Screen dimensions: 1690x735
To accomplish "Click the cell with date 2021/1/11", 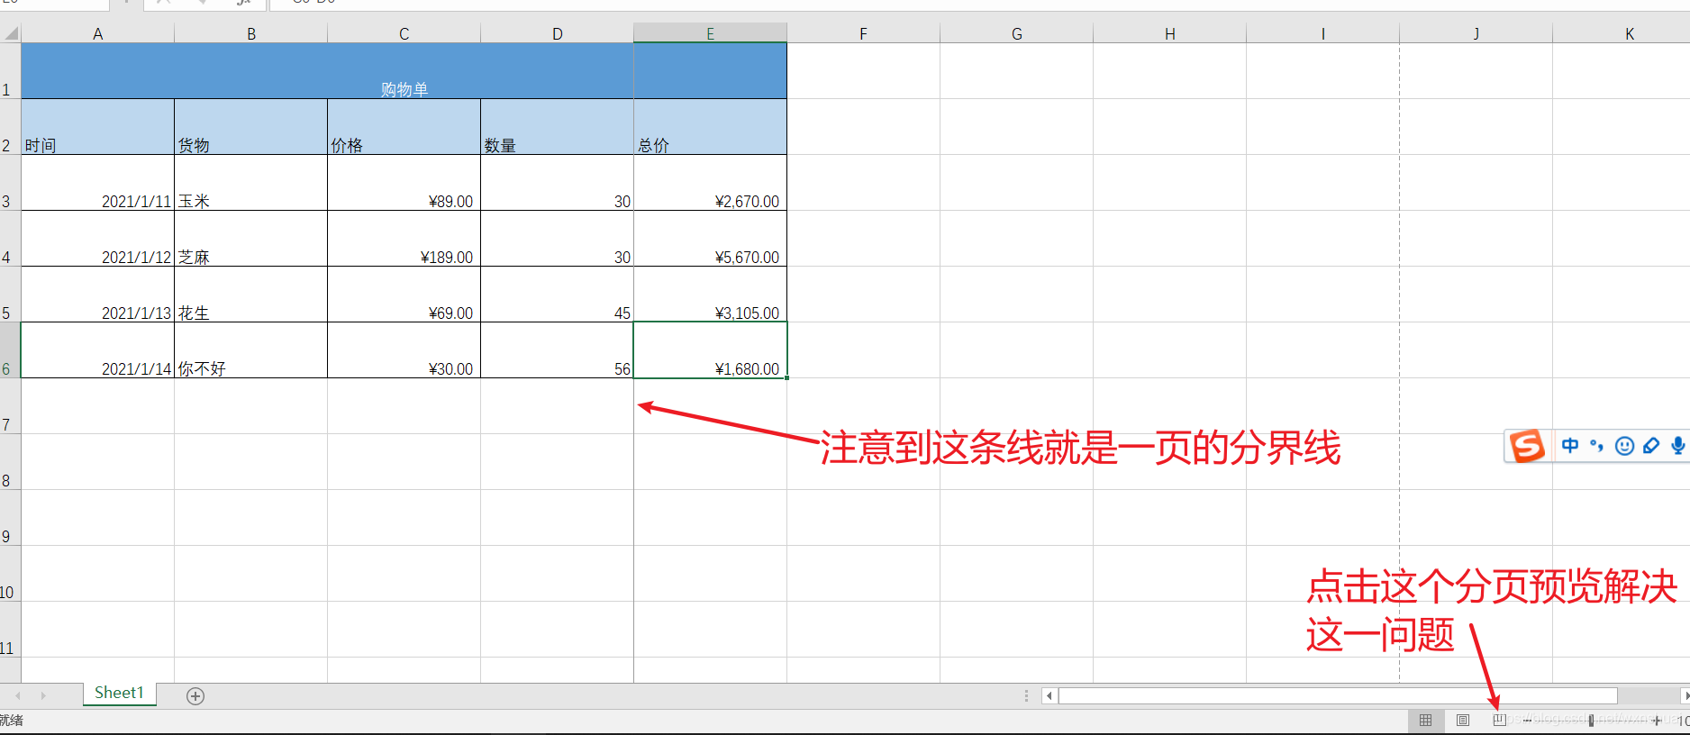I will (x=97, y=183).
